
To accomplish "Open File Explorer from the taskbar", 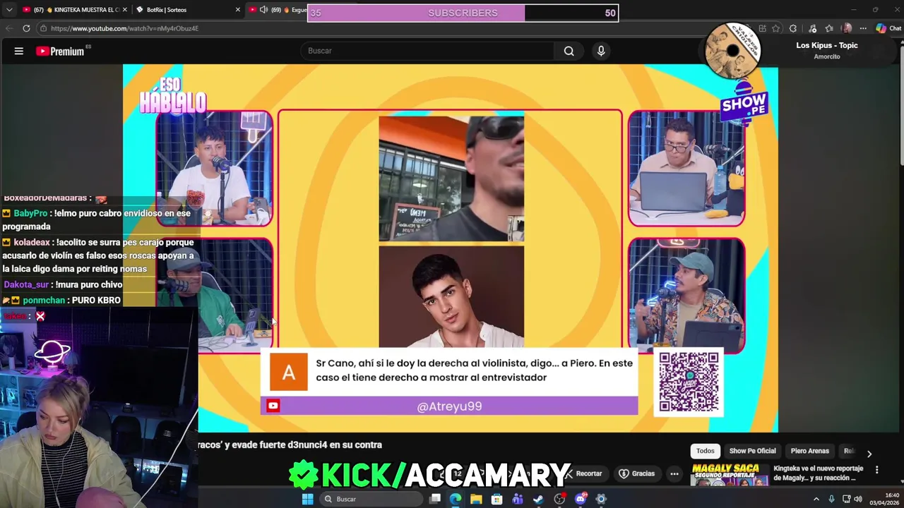I will 476,499.
